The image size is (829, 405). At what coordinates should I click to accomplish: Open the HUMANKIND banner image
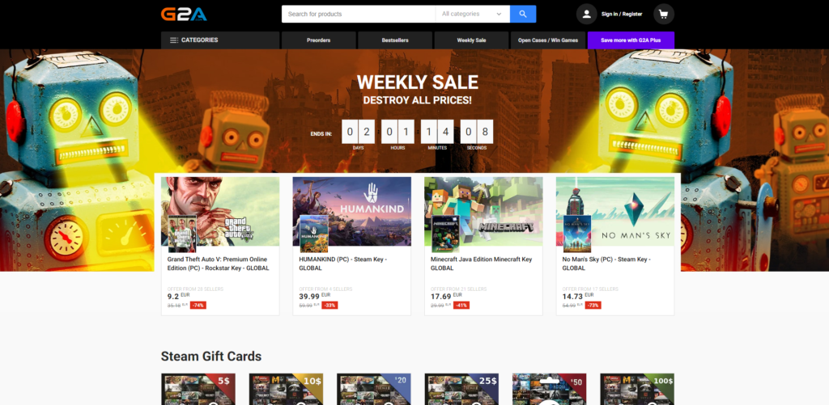coord(351,211)
